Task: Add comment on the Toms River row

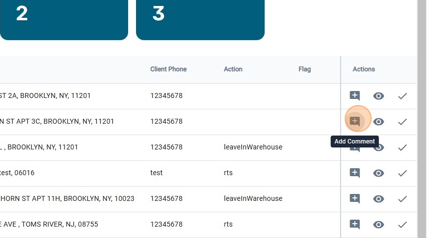Action: pos(355,224)
